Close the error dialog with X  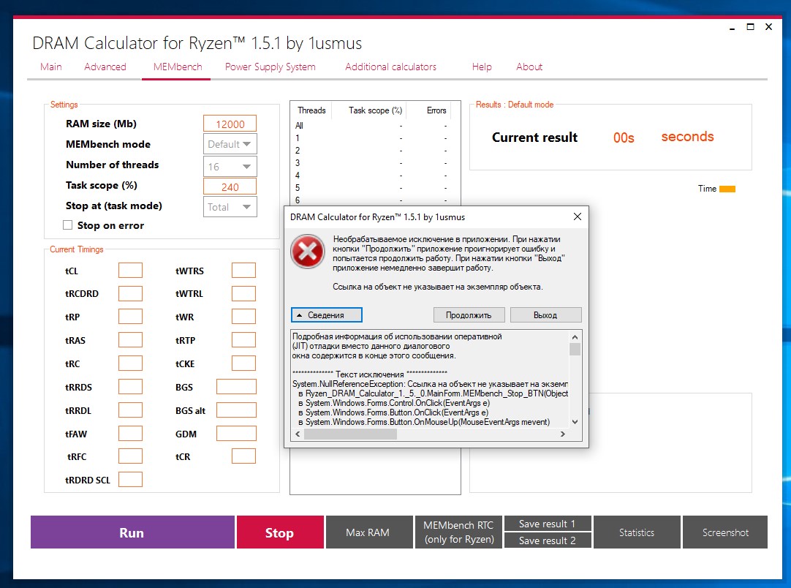point(577,216)
